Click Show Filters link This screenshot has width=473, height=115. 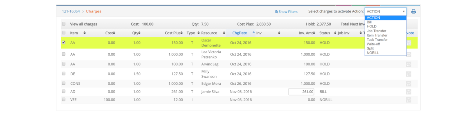coord(286,12)
